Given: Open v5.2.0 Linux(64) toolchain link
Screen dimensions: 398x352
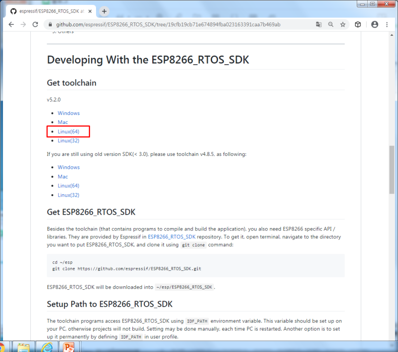Looking at the screenshot, I should tap(68, 131).
